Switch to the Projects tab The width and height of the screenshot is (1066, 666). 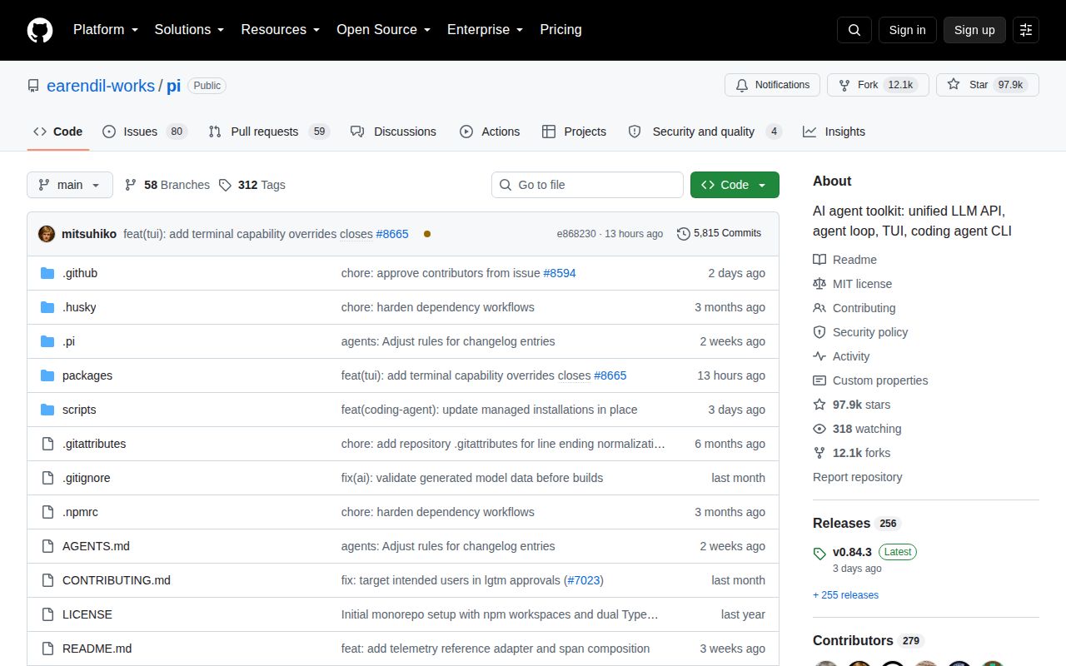(574, 132)
